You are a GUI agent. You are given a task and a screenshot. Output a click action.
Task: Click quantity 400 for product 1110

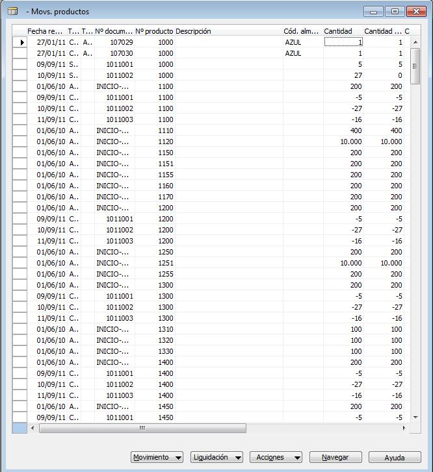(356, 130)
